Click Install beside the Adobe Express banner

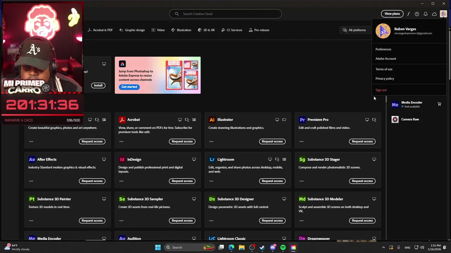click(98, 85)
